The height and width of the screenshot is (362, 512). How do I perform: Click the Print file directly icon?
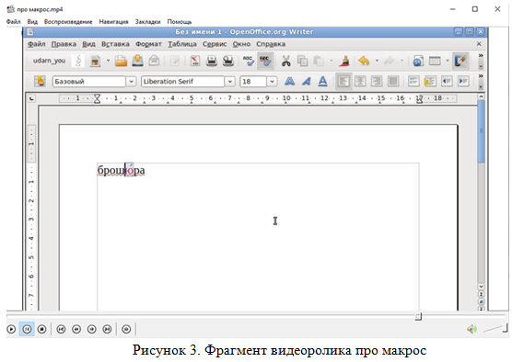tap(212, 61)
